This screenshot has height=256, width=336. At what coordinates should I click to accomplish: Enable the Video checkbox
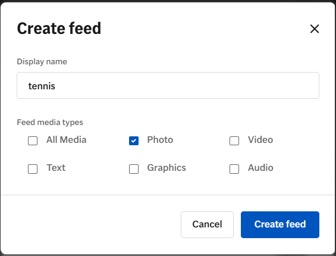click(234, 141)
